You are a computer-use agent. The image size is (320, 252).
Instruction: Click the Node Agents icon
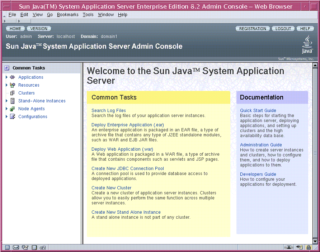click(x=13, y=109)
